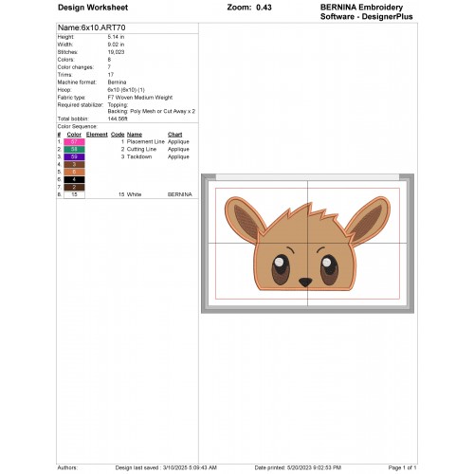Click the 'BERNINA' chart entry for White
474x474 pixels.
[x=180, y=194]
